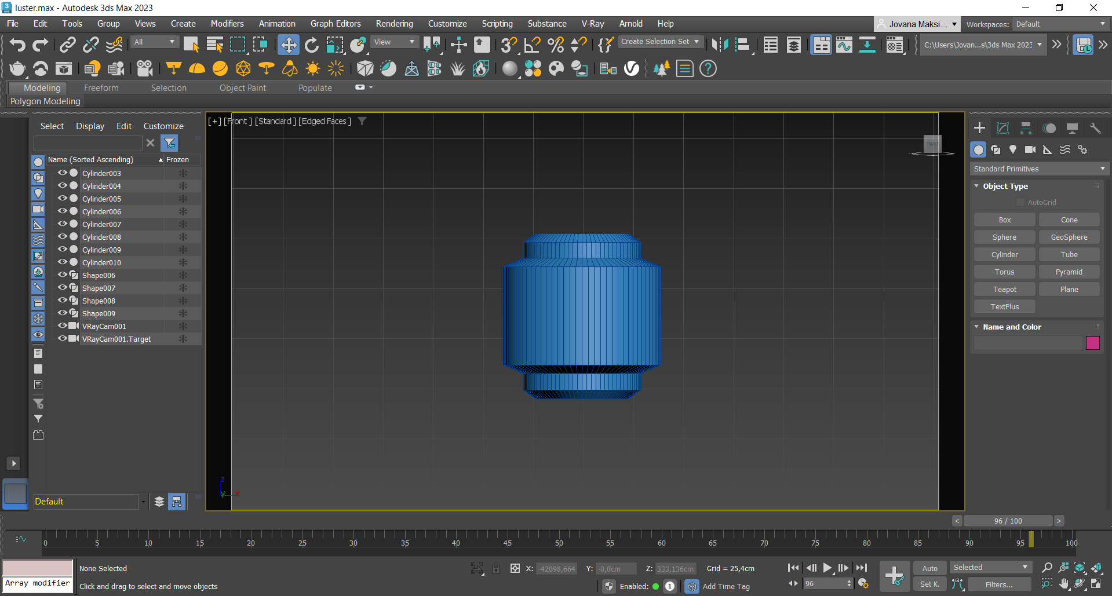
Task: Click the Undo arrow icon
Action: click(17, 45)
